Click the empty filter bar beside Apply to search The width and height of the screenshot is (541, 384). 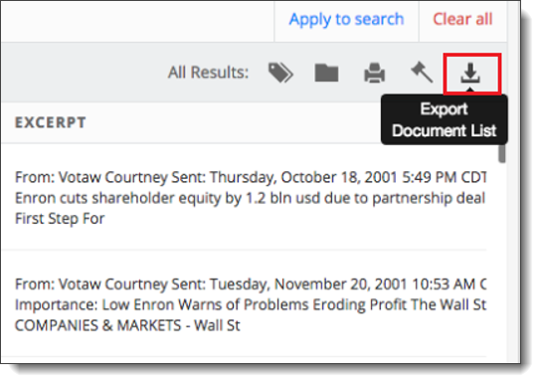pyautogui.click(x=137, y=21)
